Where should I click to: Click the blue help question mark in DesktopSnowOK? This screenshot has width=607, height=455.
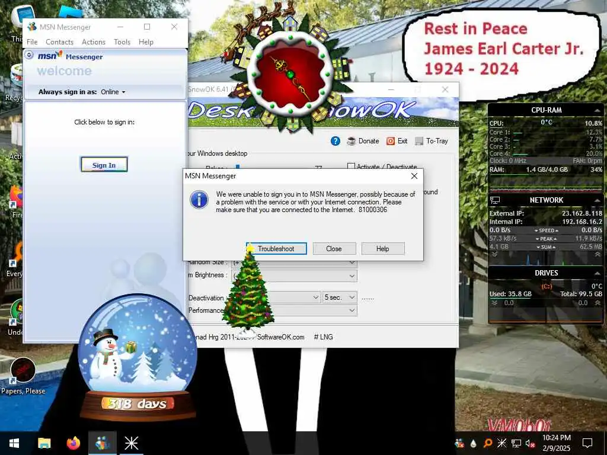click(x=336, y=141)
